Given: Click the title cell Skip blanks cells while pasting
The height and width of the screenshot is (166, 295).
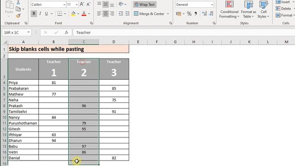Looking at the screenshot, I should [69, 49].
